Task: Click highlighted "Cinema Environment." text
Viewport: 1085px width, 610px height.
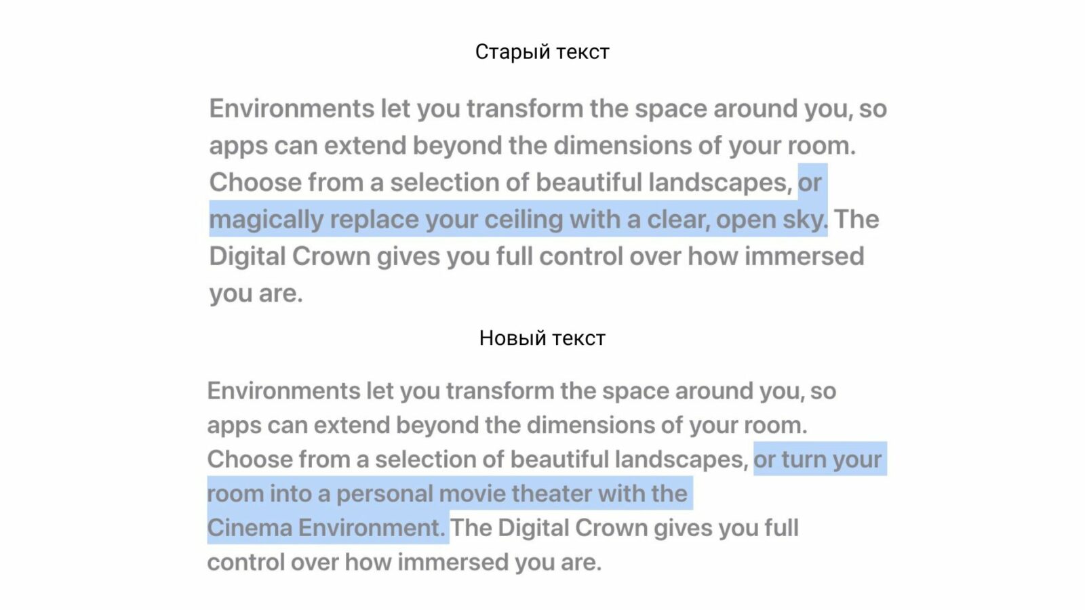Action: [x=326, y=528]
